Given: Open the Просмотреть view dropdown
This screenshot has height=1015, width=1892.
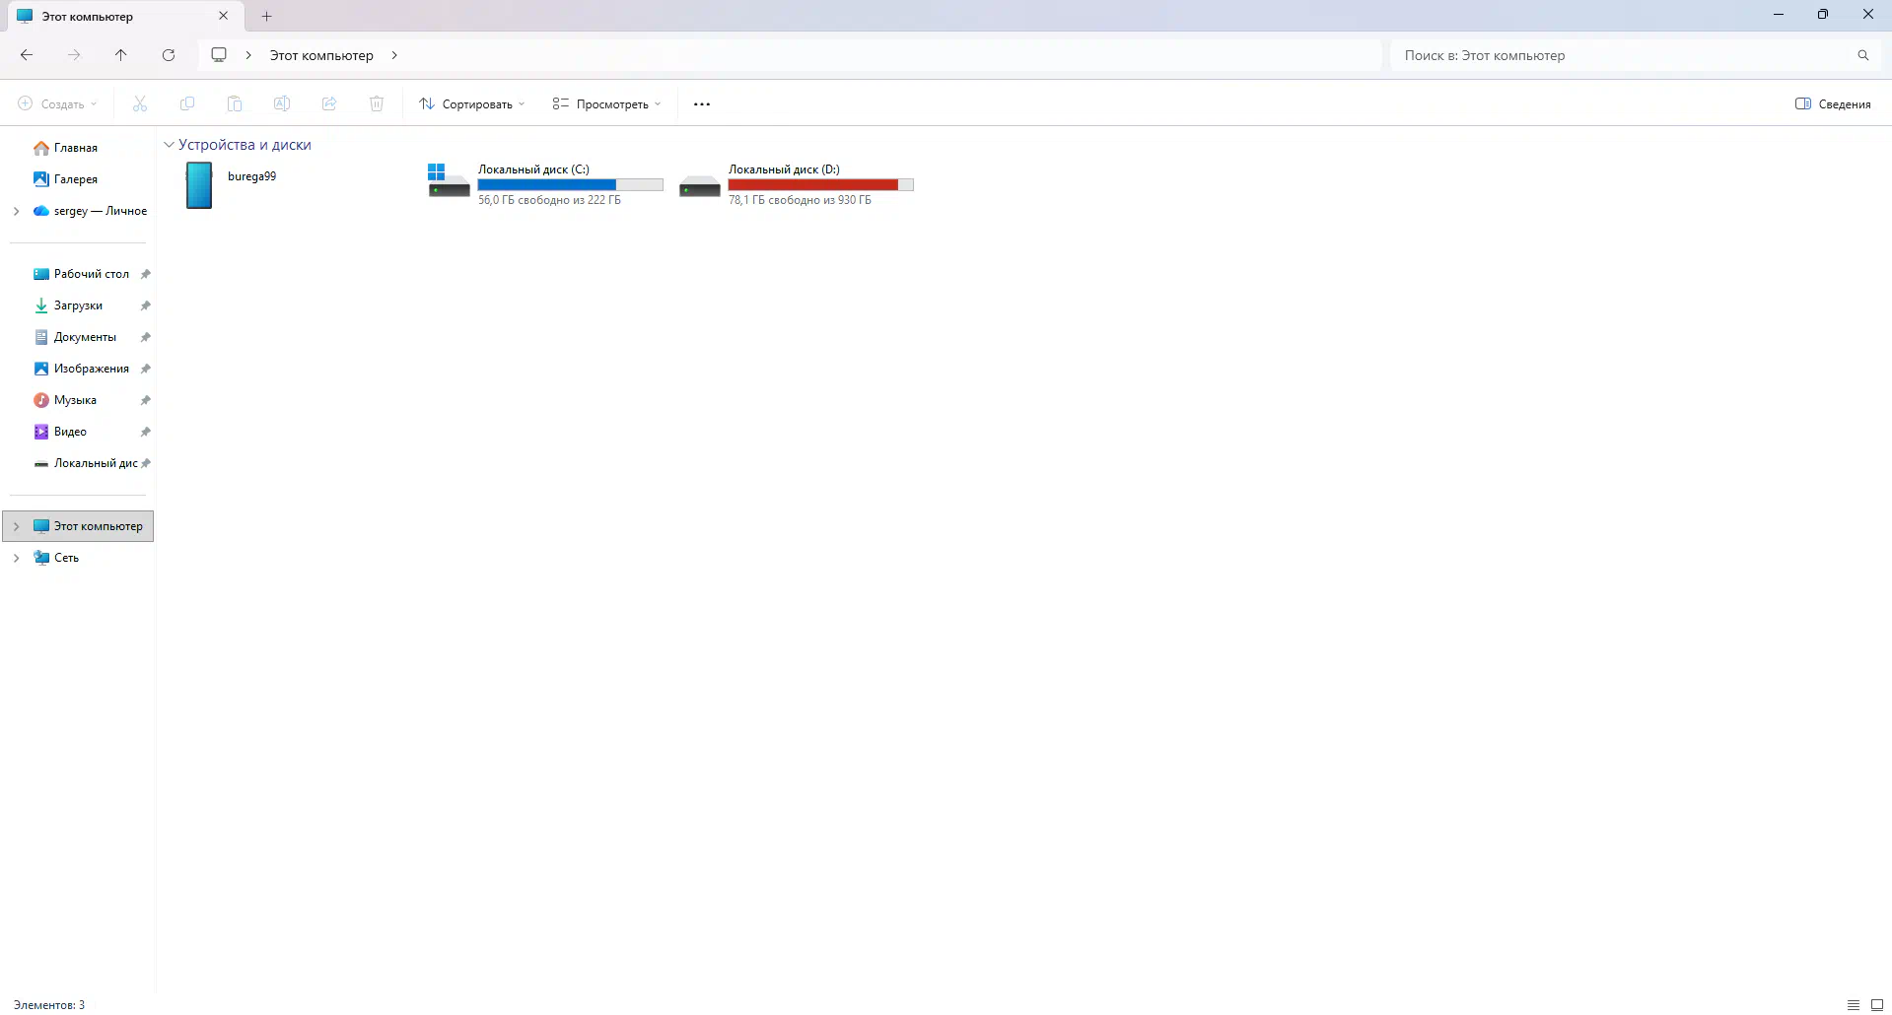Looking at the screenshot, I should [606, 104].
